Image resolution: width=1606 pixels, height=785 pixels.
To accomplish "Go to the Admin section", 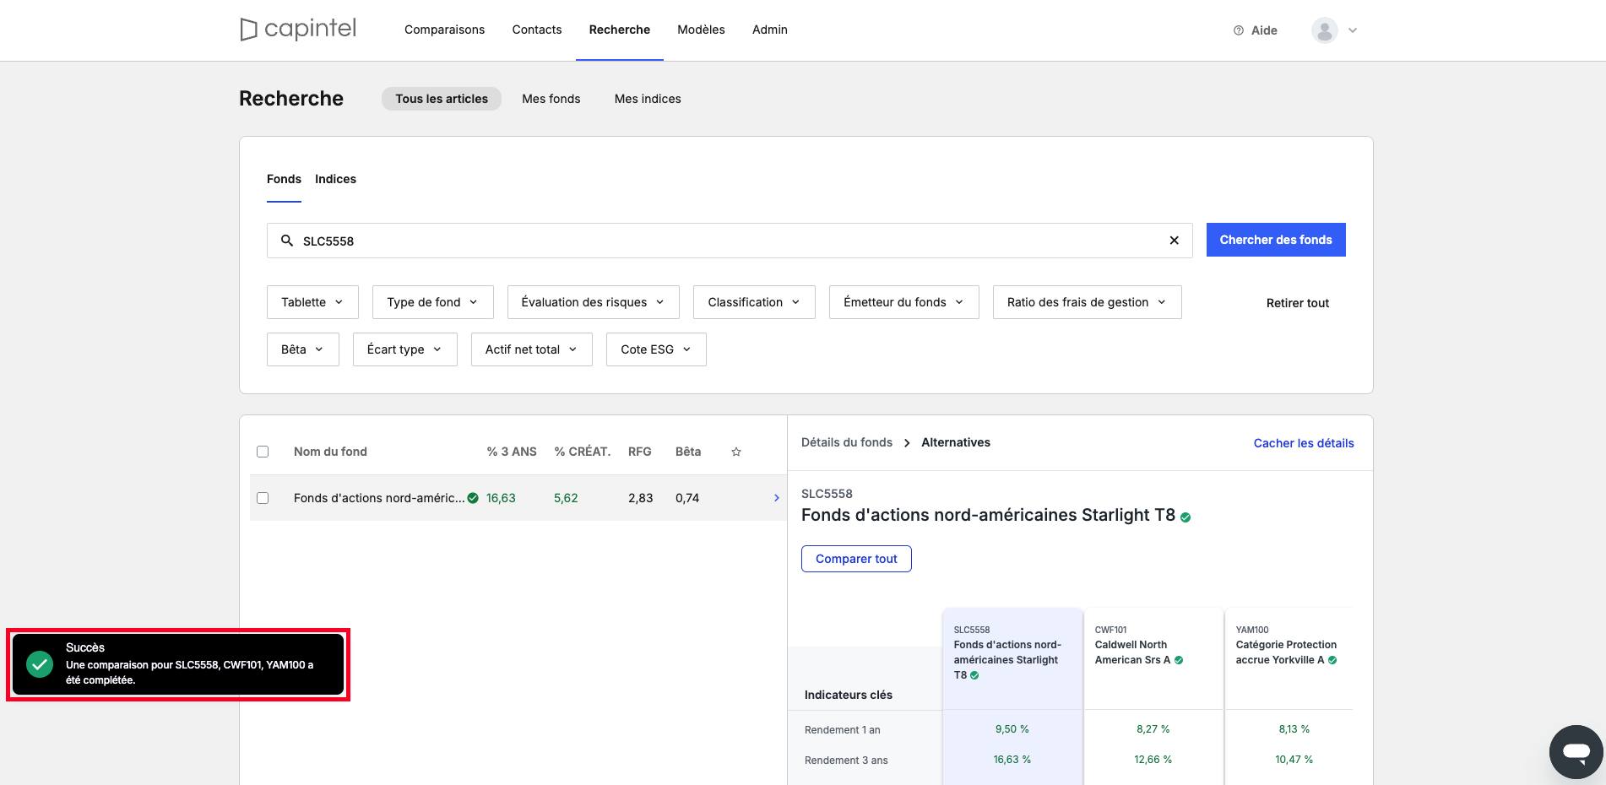I will pos(770,30).
